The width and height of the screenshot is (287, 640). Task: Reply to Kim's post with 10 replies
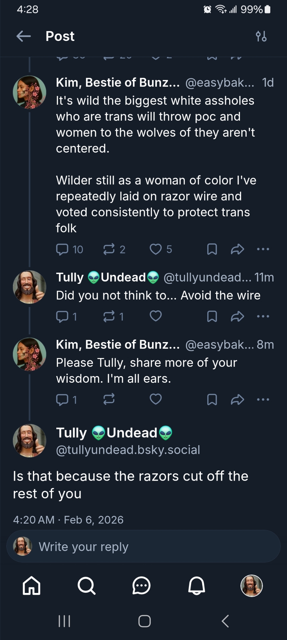pos(62,249)
